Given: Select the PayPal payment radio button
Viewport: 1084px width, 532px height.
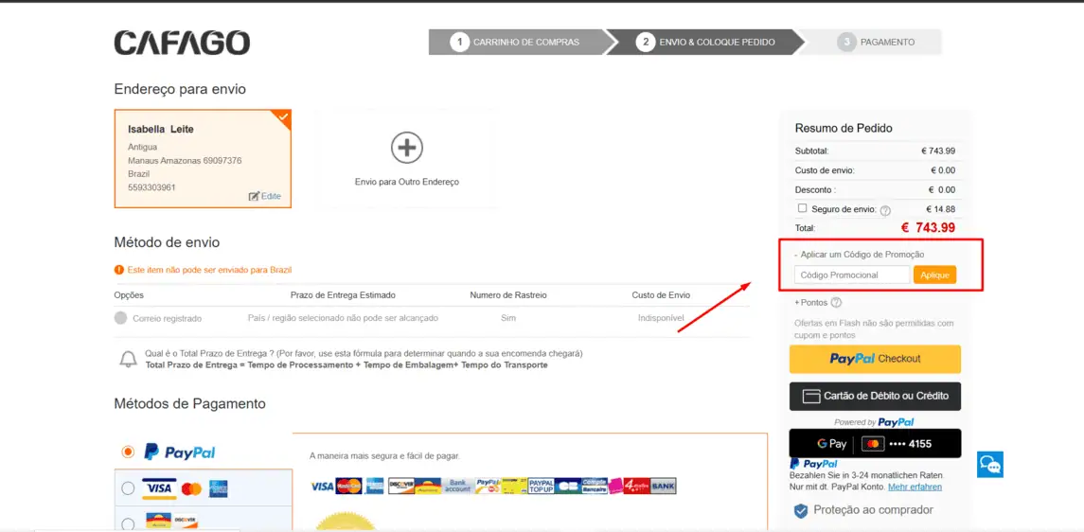Looking at the screenshot, I should (x=128, y=452).
